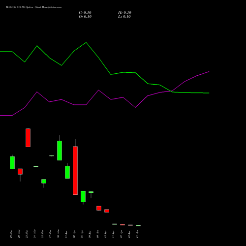This screenshot has width=246, height=246.
Task: Select the flat green candle above 24 Mar
Action: pos(36,167)
